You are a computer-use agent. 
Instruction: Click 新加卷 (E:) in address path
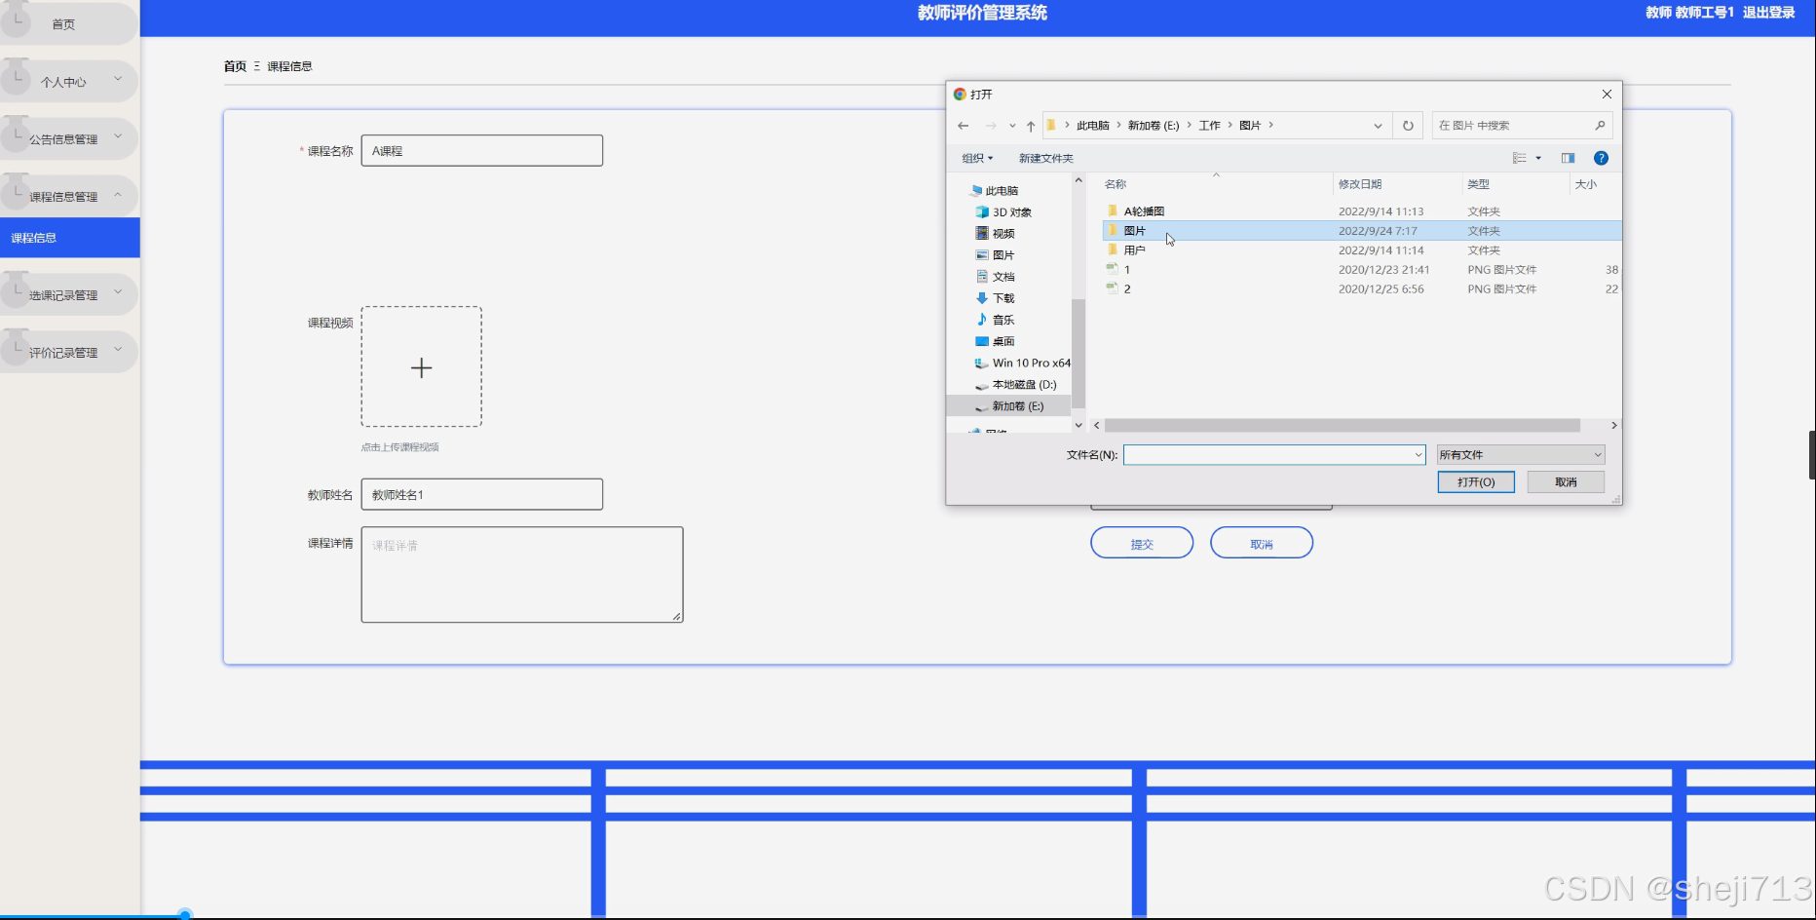pyautogui.click(x=1154, y=126)
